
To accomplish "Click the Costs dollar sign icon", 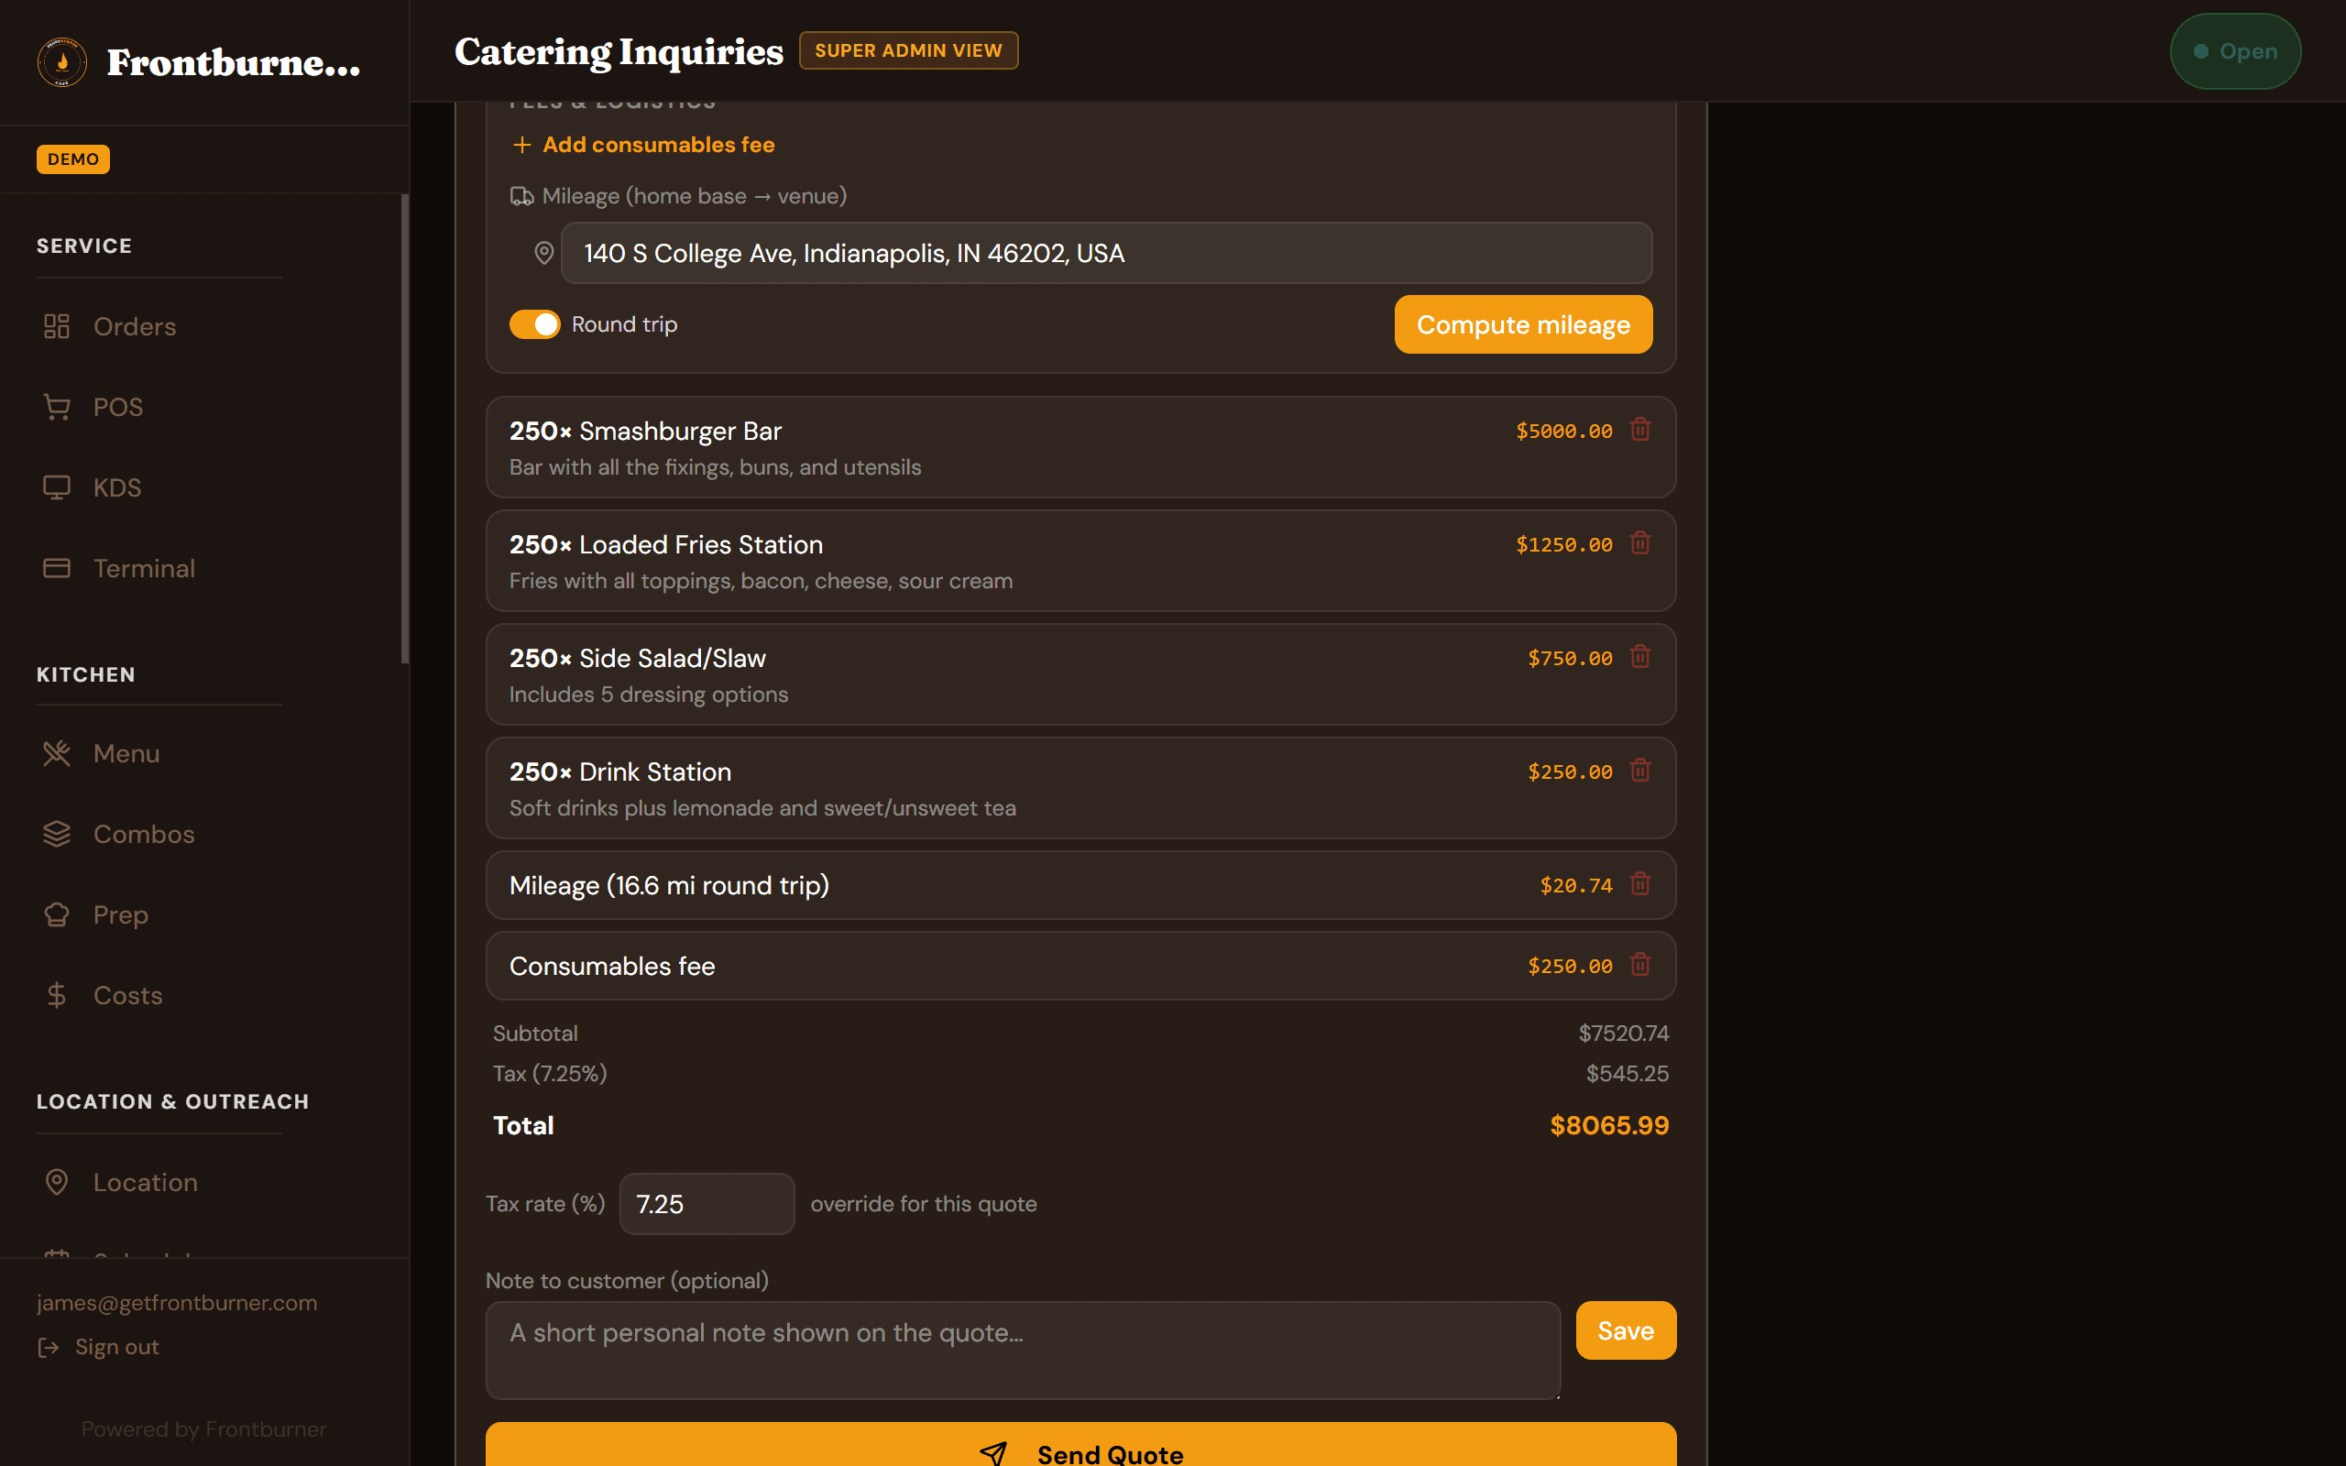I will coord(56,995).
